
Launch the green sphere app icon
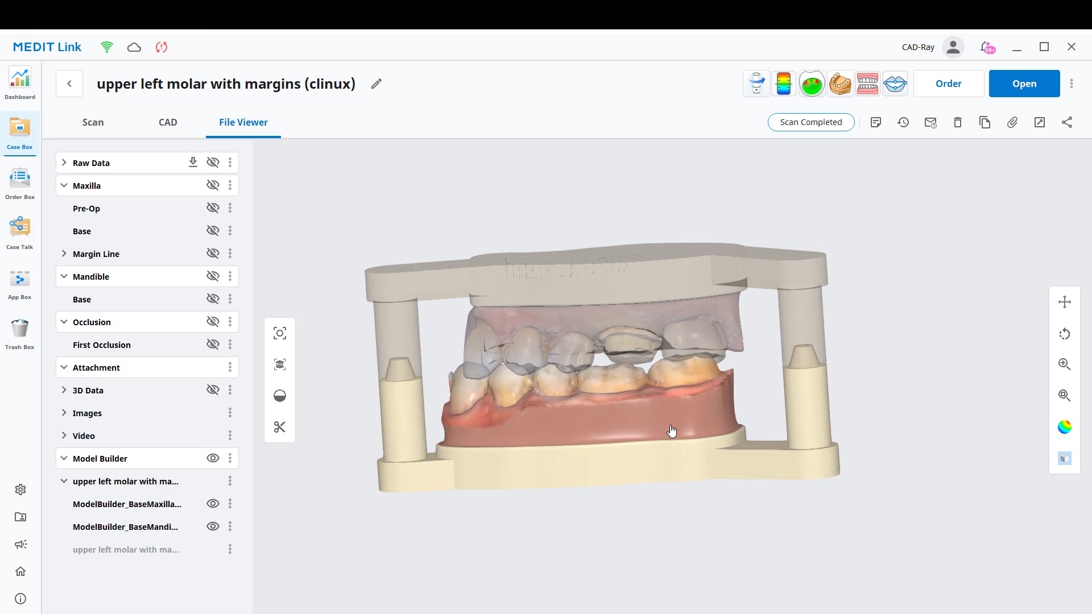click(x=812, y=84)
